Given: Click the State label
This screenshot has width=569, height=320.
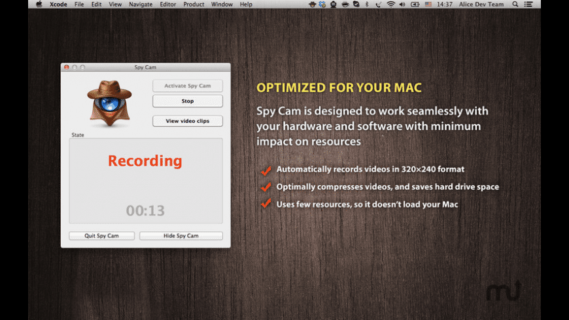Looking at the screenshot, I should coord(78,135).
